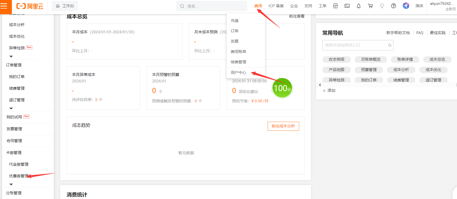Open the hamburger main menu
This screenshot has width=457, height=199.
4,6
